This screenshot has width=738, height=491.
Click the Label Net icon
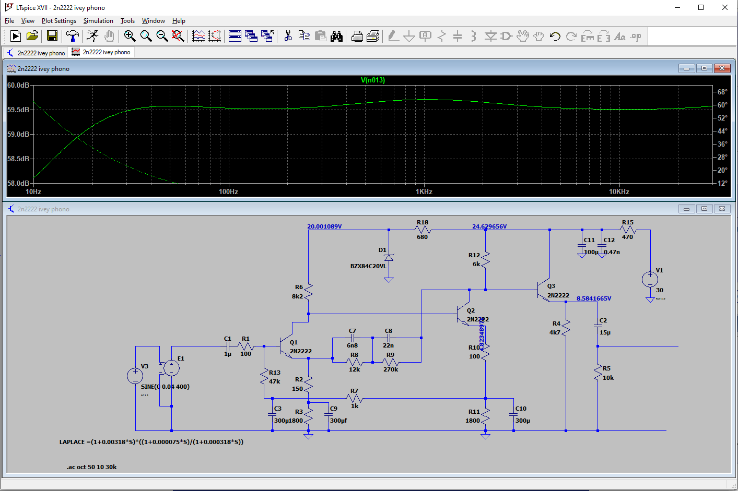[426, 36]
